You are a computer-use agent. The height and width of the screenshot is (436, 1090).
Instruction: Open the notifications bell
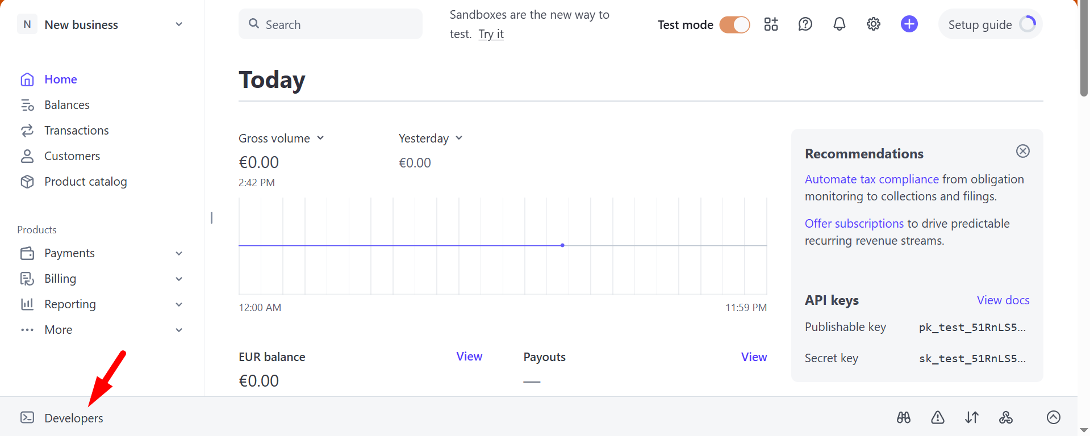click(839, 24)
